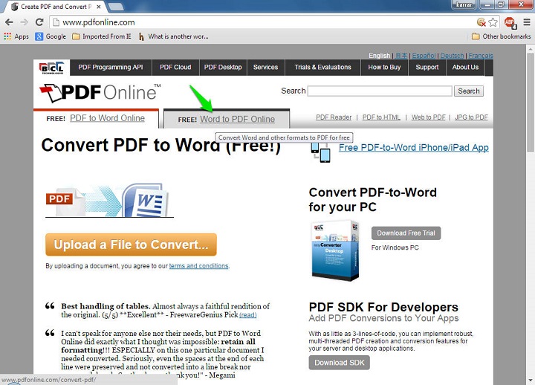This screenshot has height=385, width=535.
Task: Click the PDF to Word conversion graphic
Action: (x=109, y=201)
